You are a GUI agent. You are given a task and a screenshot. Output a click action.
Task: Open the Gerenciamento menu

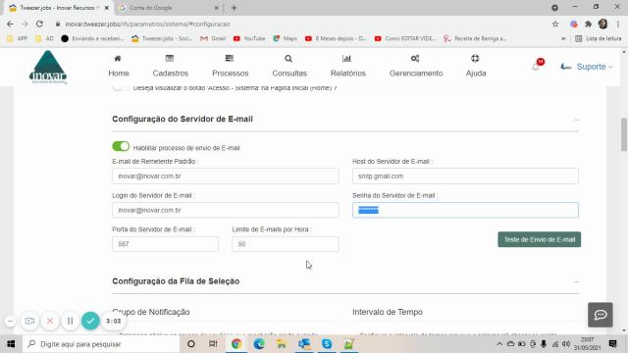coord(416,66)
